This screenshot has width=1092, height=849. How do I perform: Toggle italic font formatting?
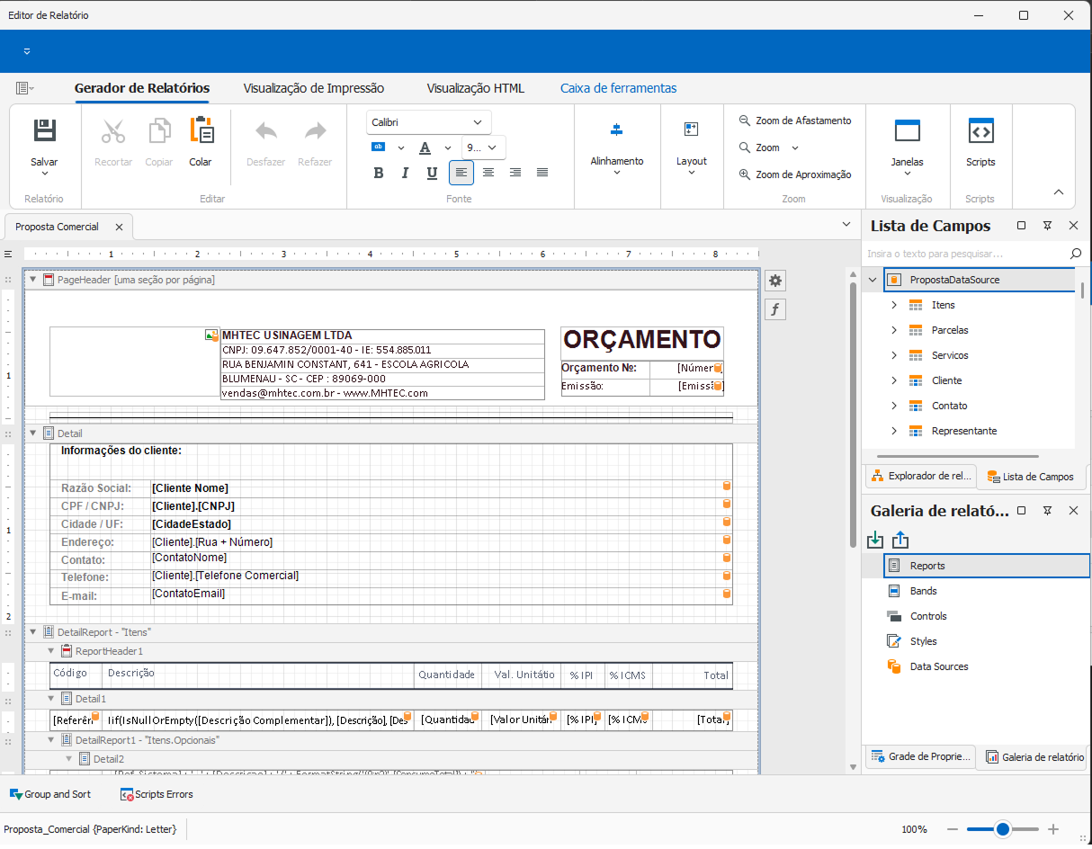pos(406,173)
